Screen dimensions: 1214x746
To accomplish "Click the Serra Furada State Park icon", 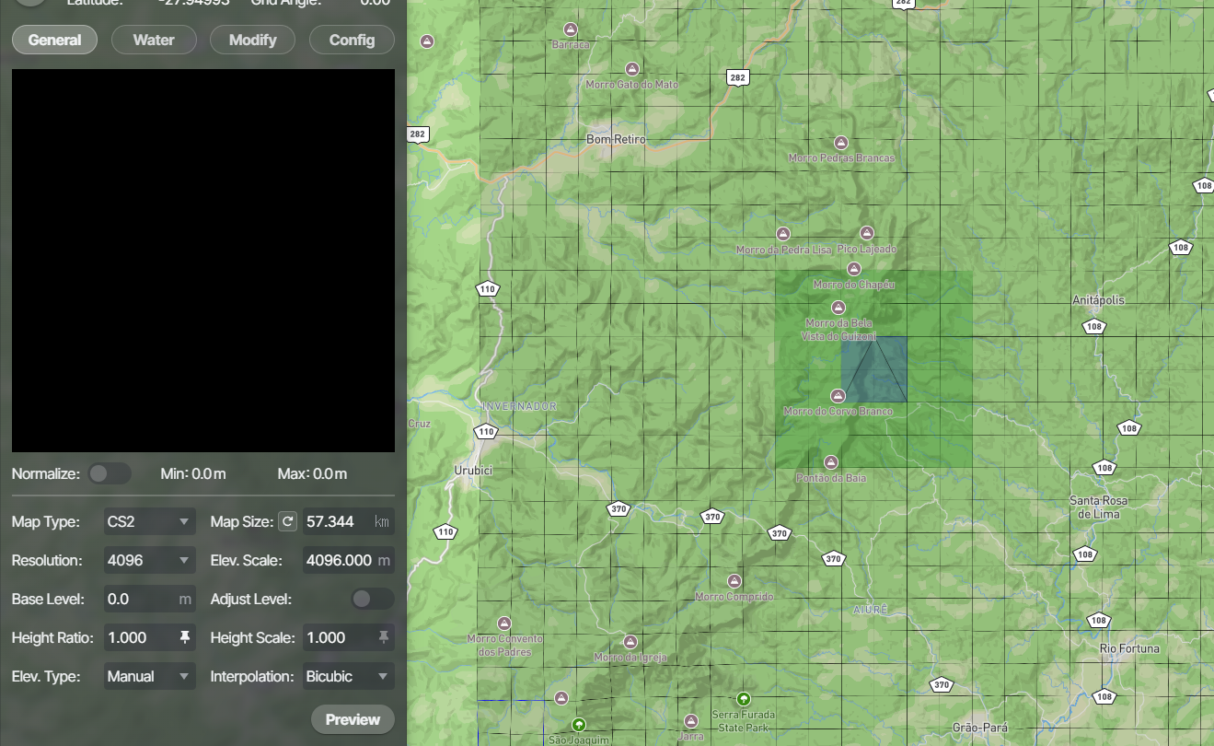I will pyautogui.click(x=743, y=697).
